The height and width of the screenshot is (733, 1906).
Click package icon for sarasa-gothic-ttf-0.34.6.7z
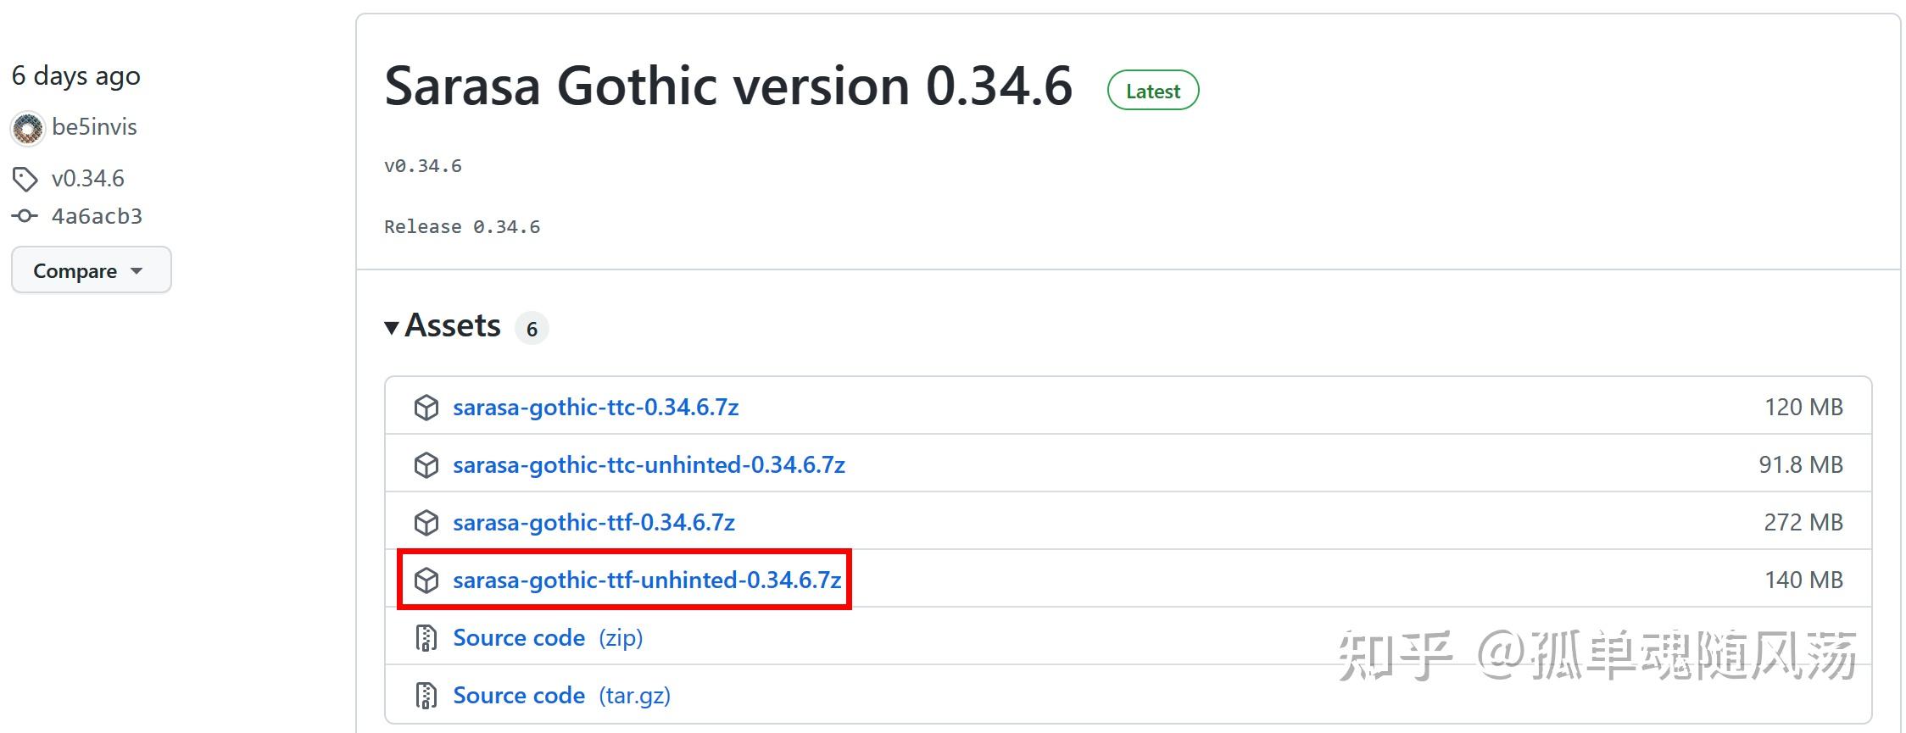point(426,523)
